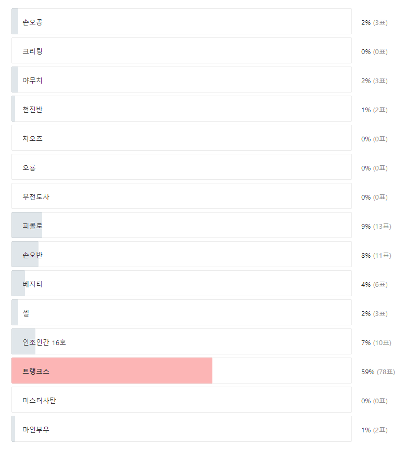The image size is (418, 449).
Task: Pick the 오룡 poll row
Action: click(x=181, y=167)
